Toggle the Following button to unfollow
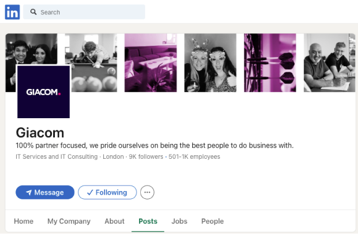The width and height of the screenshot is (358, 234). point(107,192)
